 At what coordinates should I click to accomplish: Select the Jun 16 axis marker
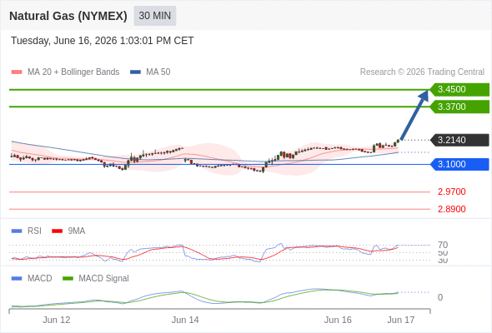tap(338, 320)
